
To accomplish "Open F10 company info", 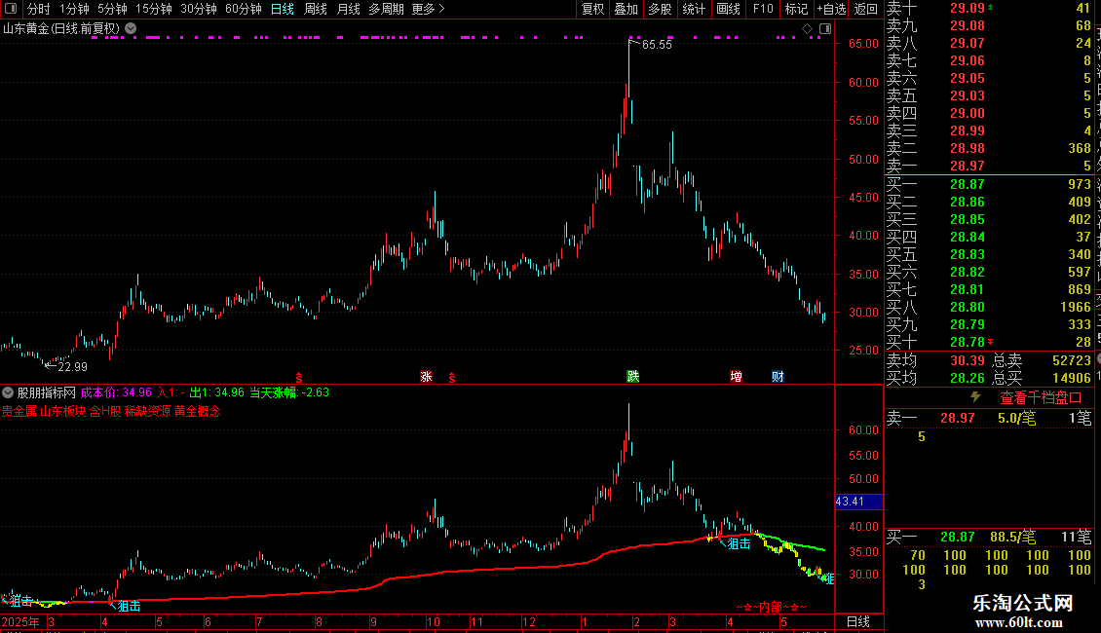I will [x=763, y=9].
